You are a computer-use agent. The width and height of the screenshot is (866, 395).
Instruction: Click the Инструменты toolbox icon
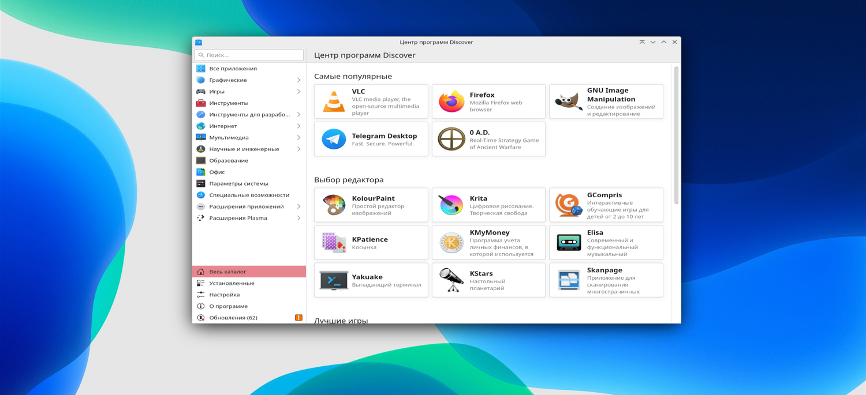pyautogui.click(x=201, y=103)
